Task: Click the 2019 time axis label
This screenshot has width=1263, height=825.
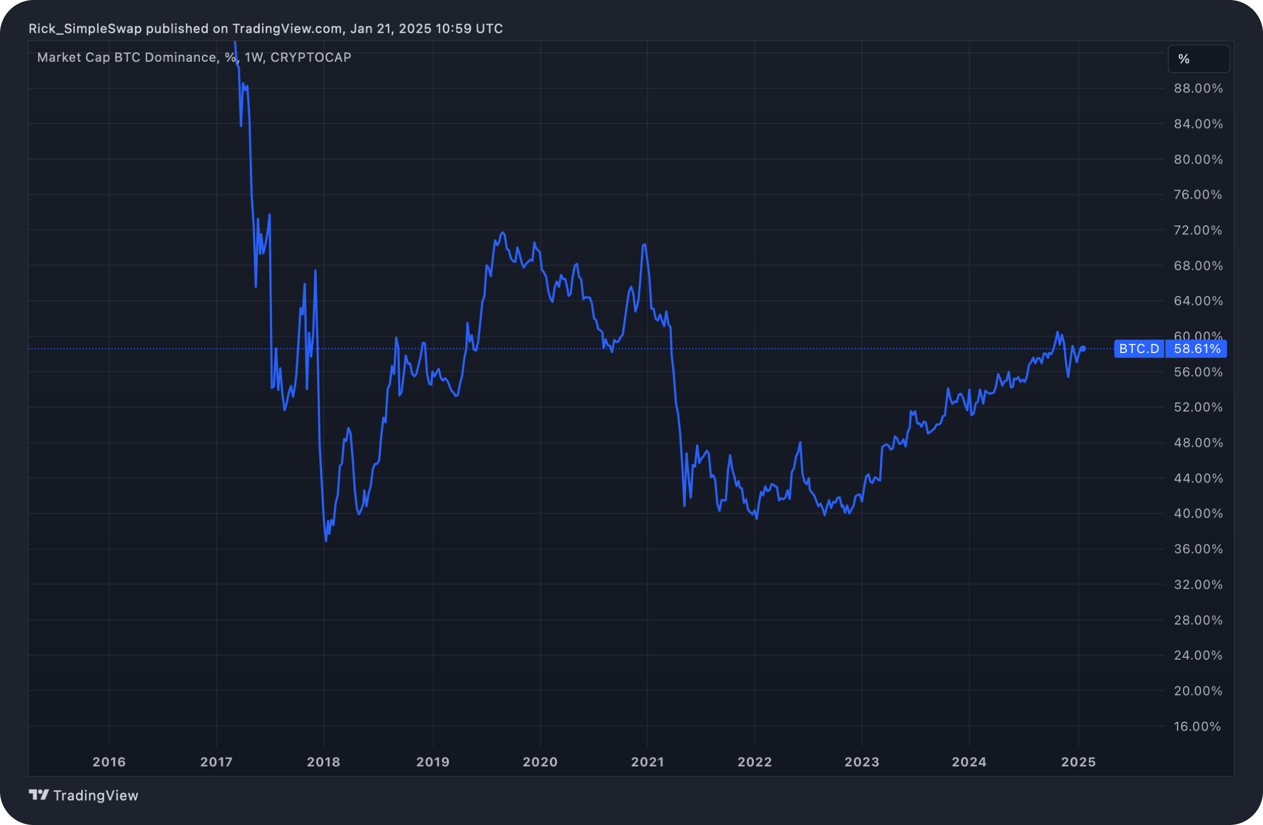Action: click(433, 762)
